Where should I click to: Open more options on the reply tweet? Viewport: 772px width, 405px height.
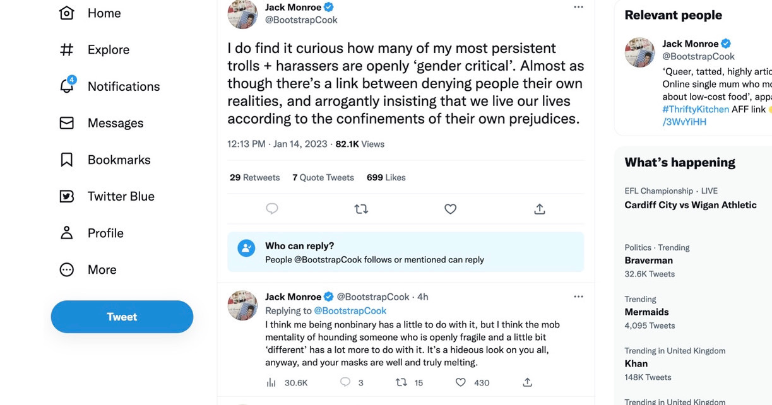click(x=578, y=296)
